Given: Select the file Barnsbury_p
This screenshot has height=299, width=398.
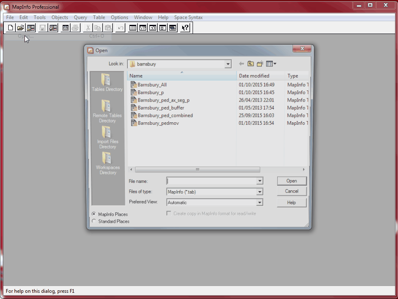Looking at the screenshot, I should pos(147,92).
